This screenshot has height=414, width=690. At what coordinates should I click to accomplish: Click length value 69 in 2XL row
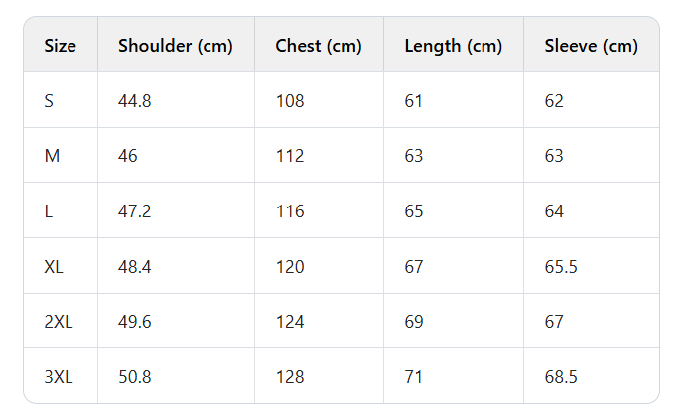(414, 322)
